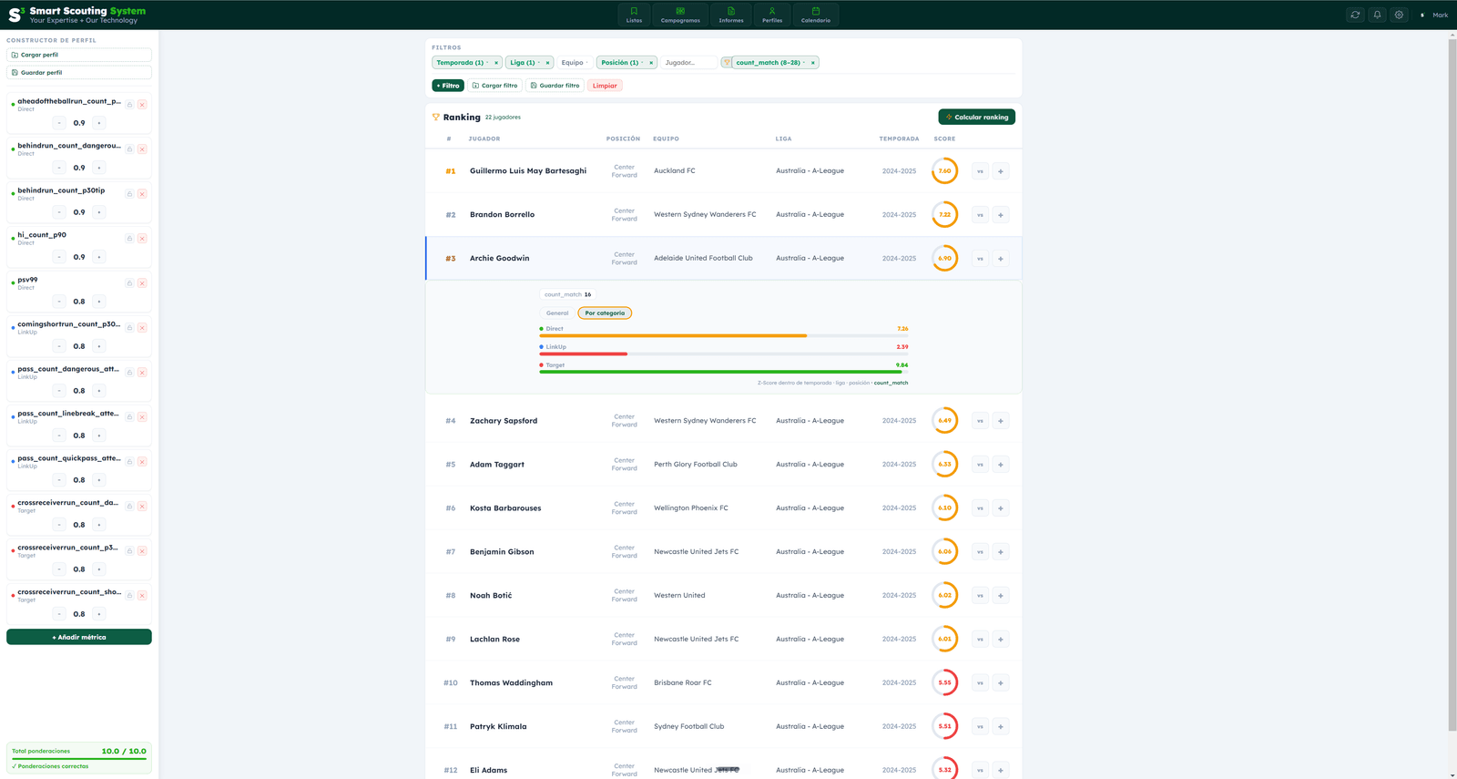Remove the count_match filter with its x
This screenshot has width=1457, height=779.
click(813, 63)
